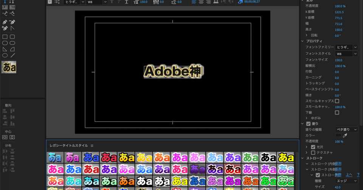The width and height of the screenshot is (363, 190).
Task: Enable the スモールキャップス checkbox
Action: pyautogui.click(x=337, y=101)
